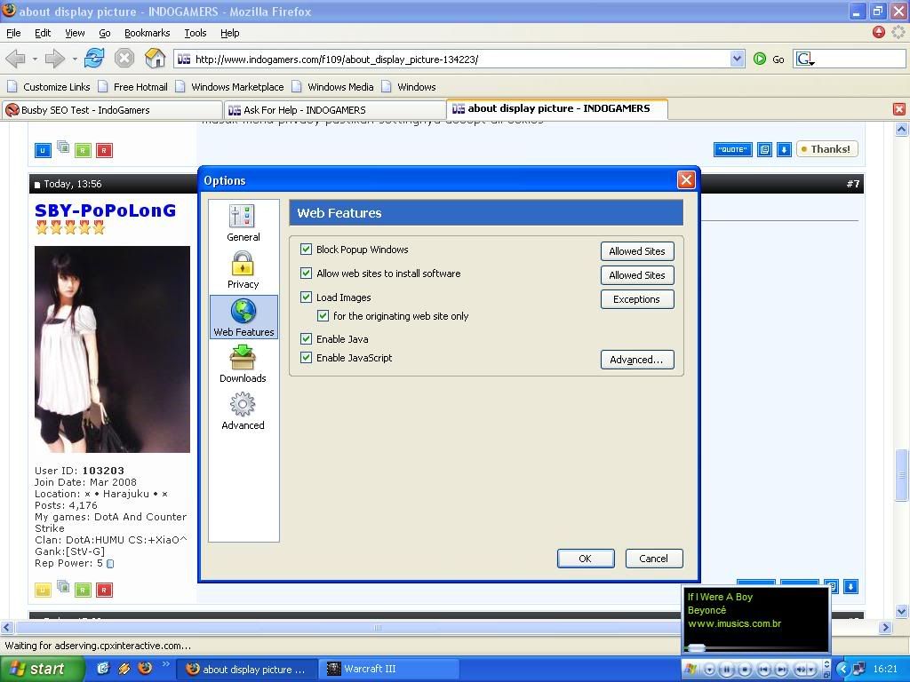Open the Advanced options panel
The image size is (910, 682).
pyautogui.click(x=243, y=411)
